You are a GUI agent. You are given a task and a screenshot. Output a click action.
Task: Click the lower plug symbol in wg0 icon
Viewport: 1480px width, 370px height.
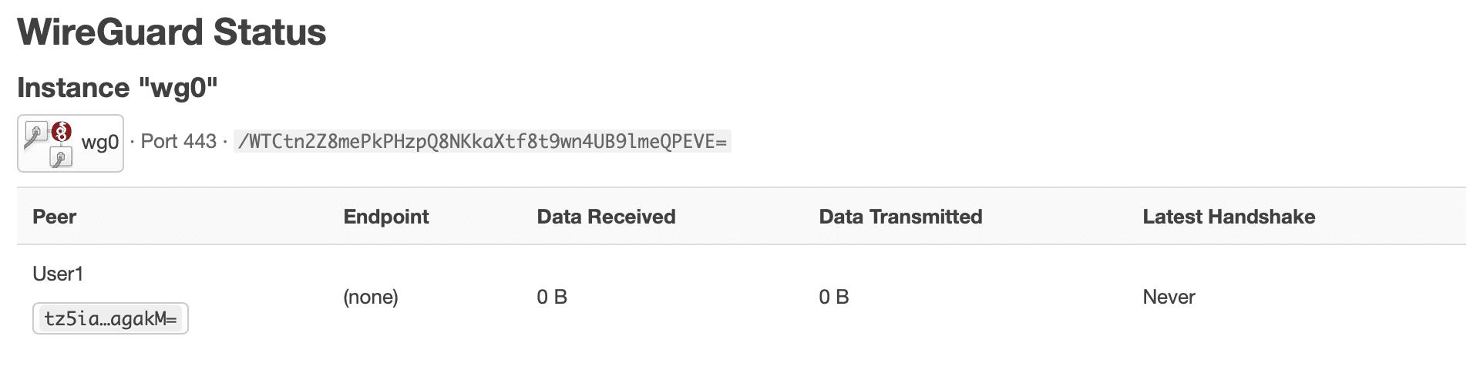pos(61,158)
